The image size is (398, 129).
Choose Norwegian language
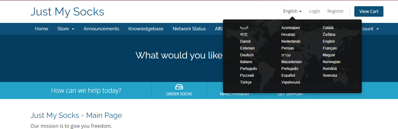pos(331,62)
